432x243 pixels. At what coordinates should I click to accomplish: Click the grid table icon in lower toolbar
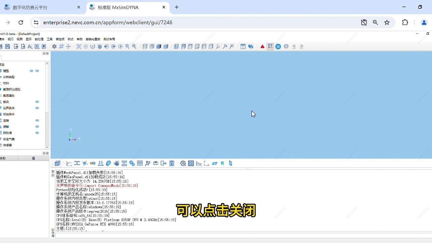[191, 163]
